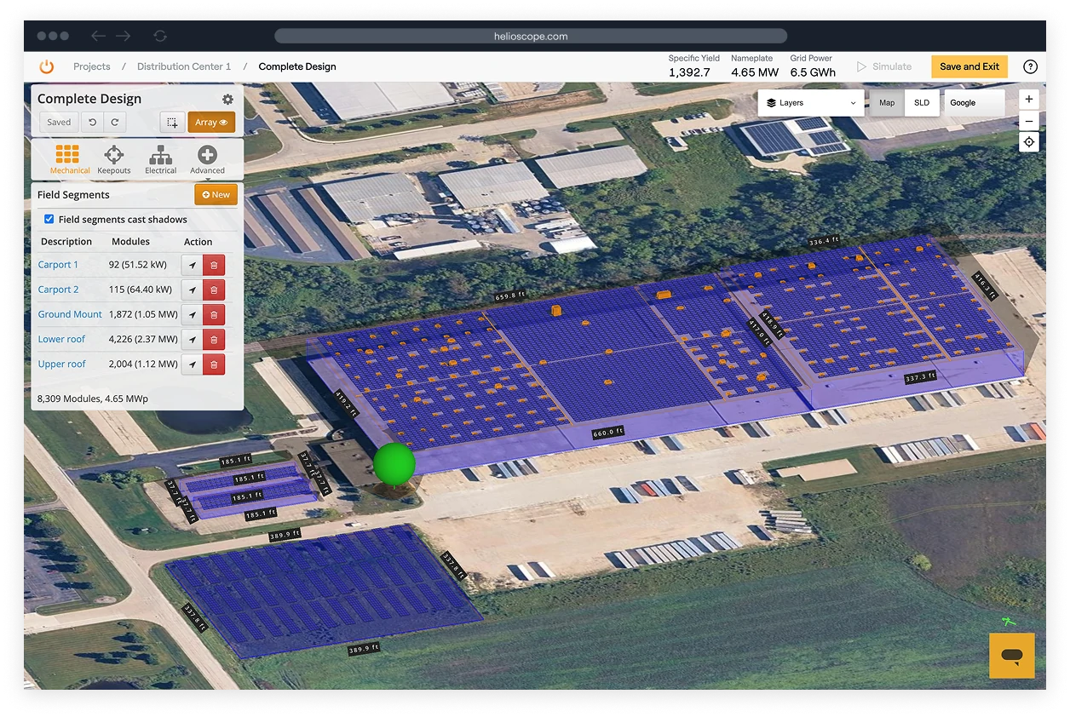This screenshot has width=1070, height=717.
Task: Open the Advanced panel
Action: coord(206,158)
